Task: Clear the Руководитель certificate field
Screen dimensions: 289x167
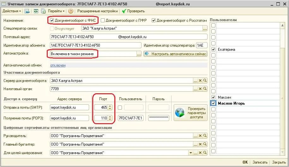Action: tap(200, 136)
